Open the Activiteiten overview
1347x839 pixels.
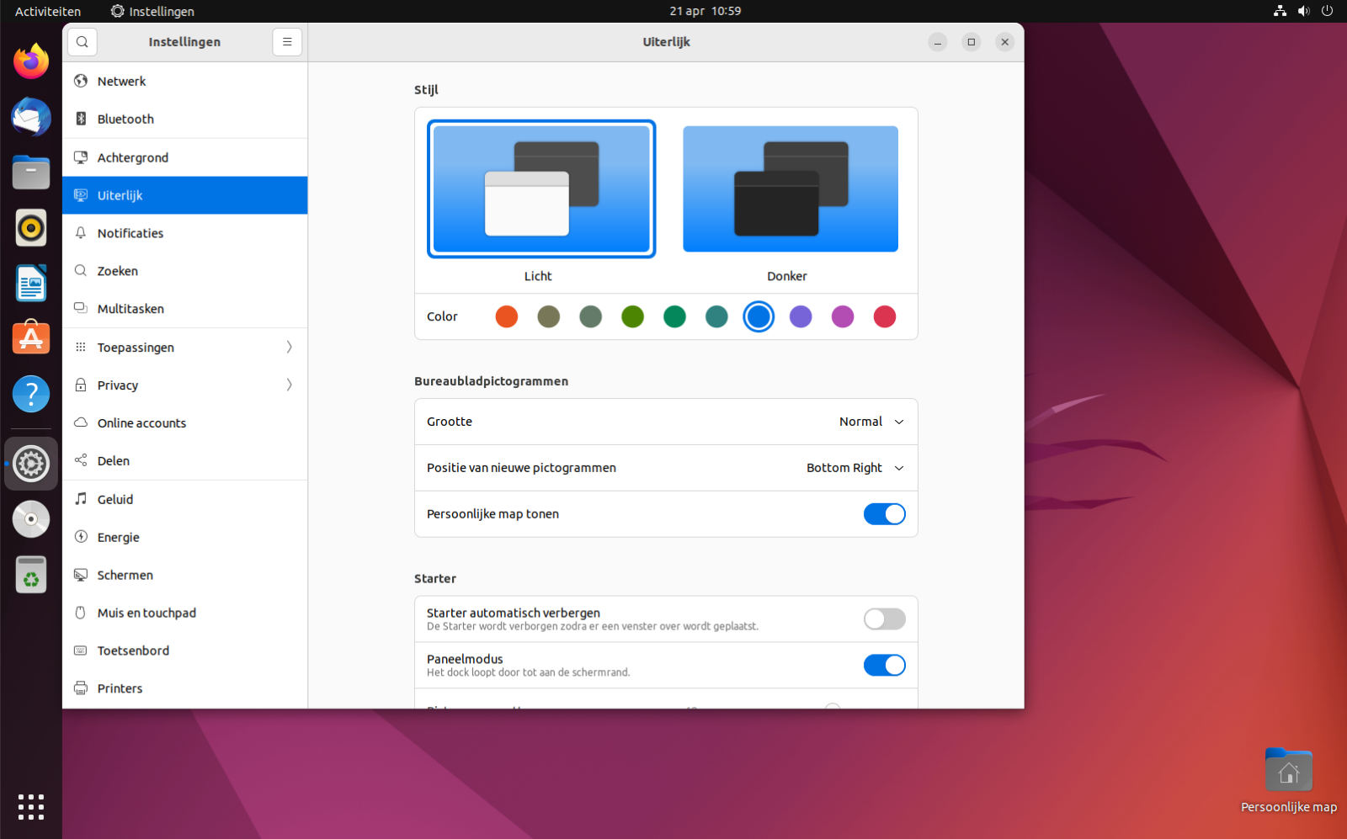pyautogui.click(x=48, y=11)
